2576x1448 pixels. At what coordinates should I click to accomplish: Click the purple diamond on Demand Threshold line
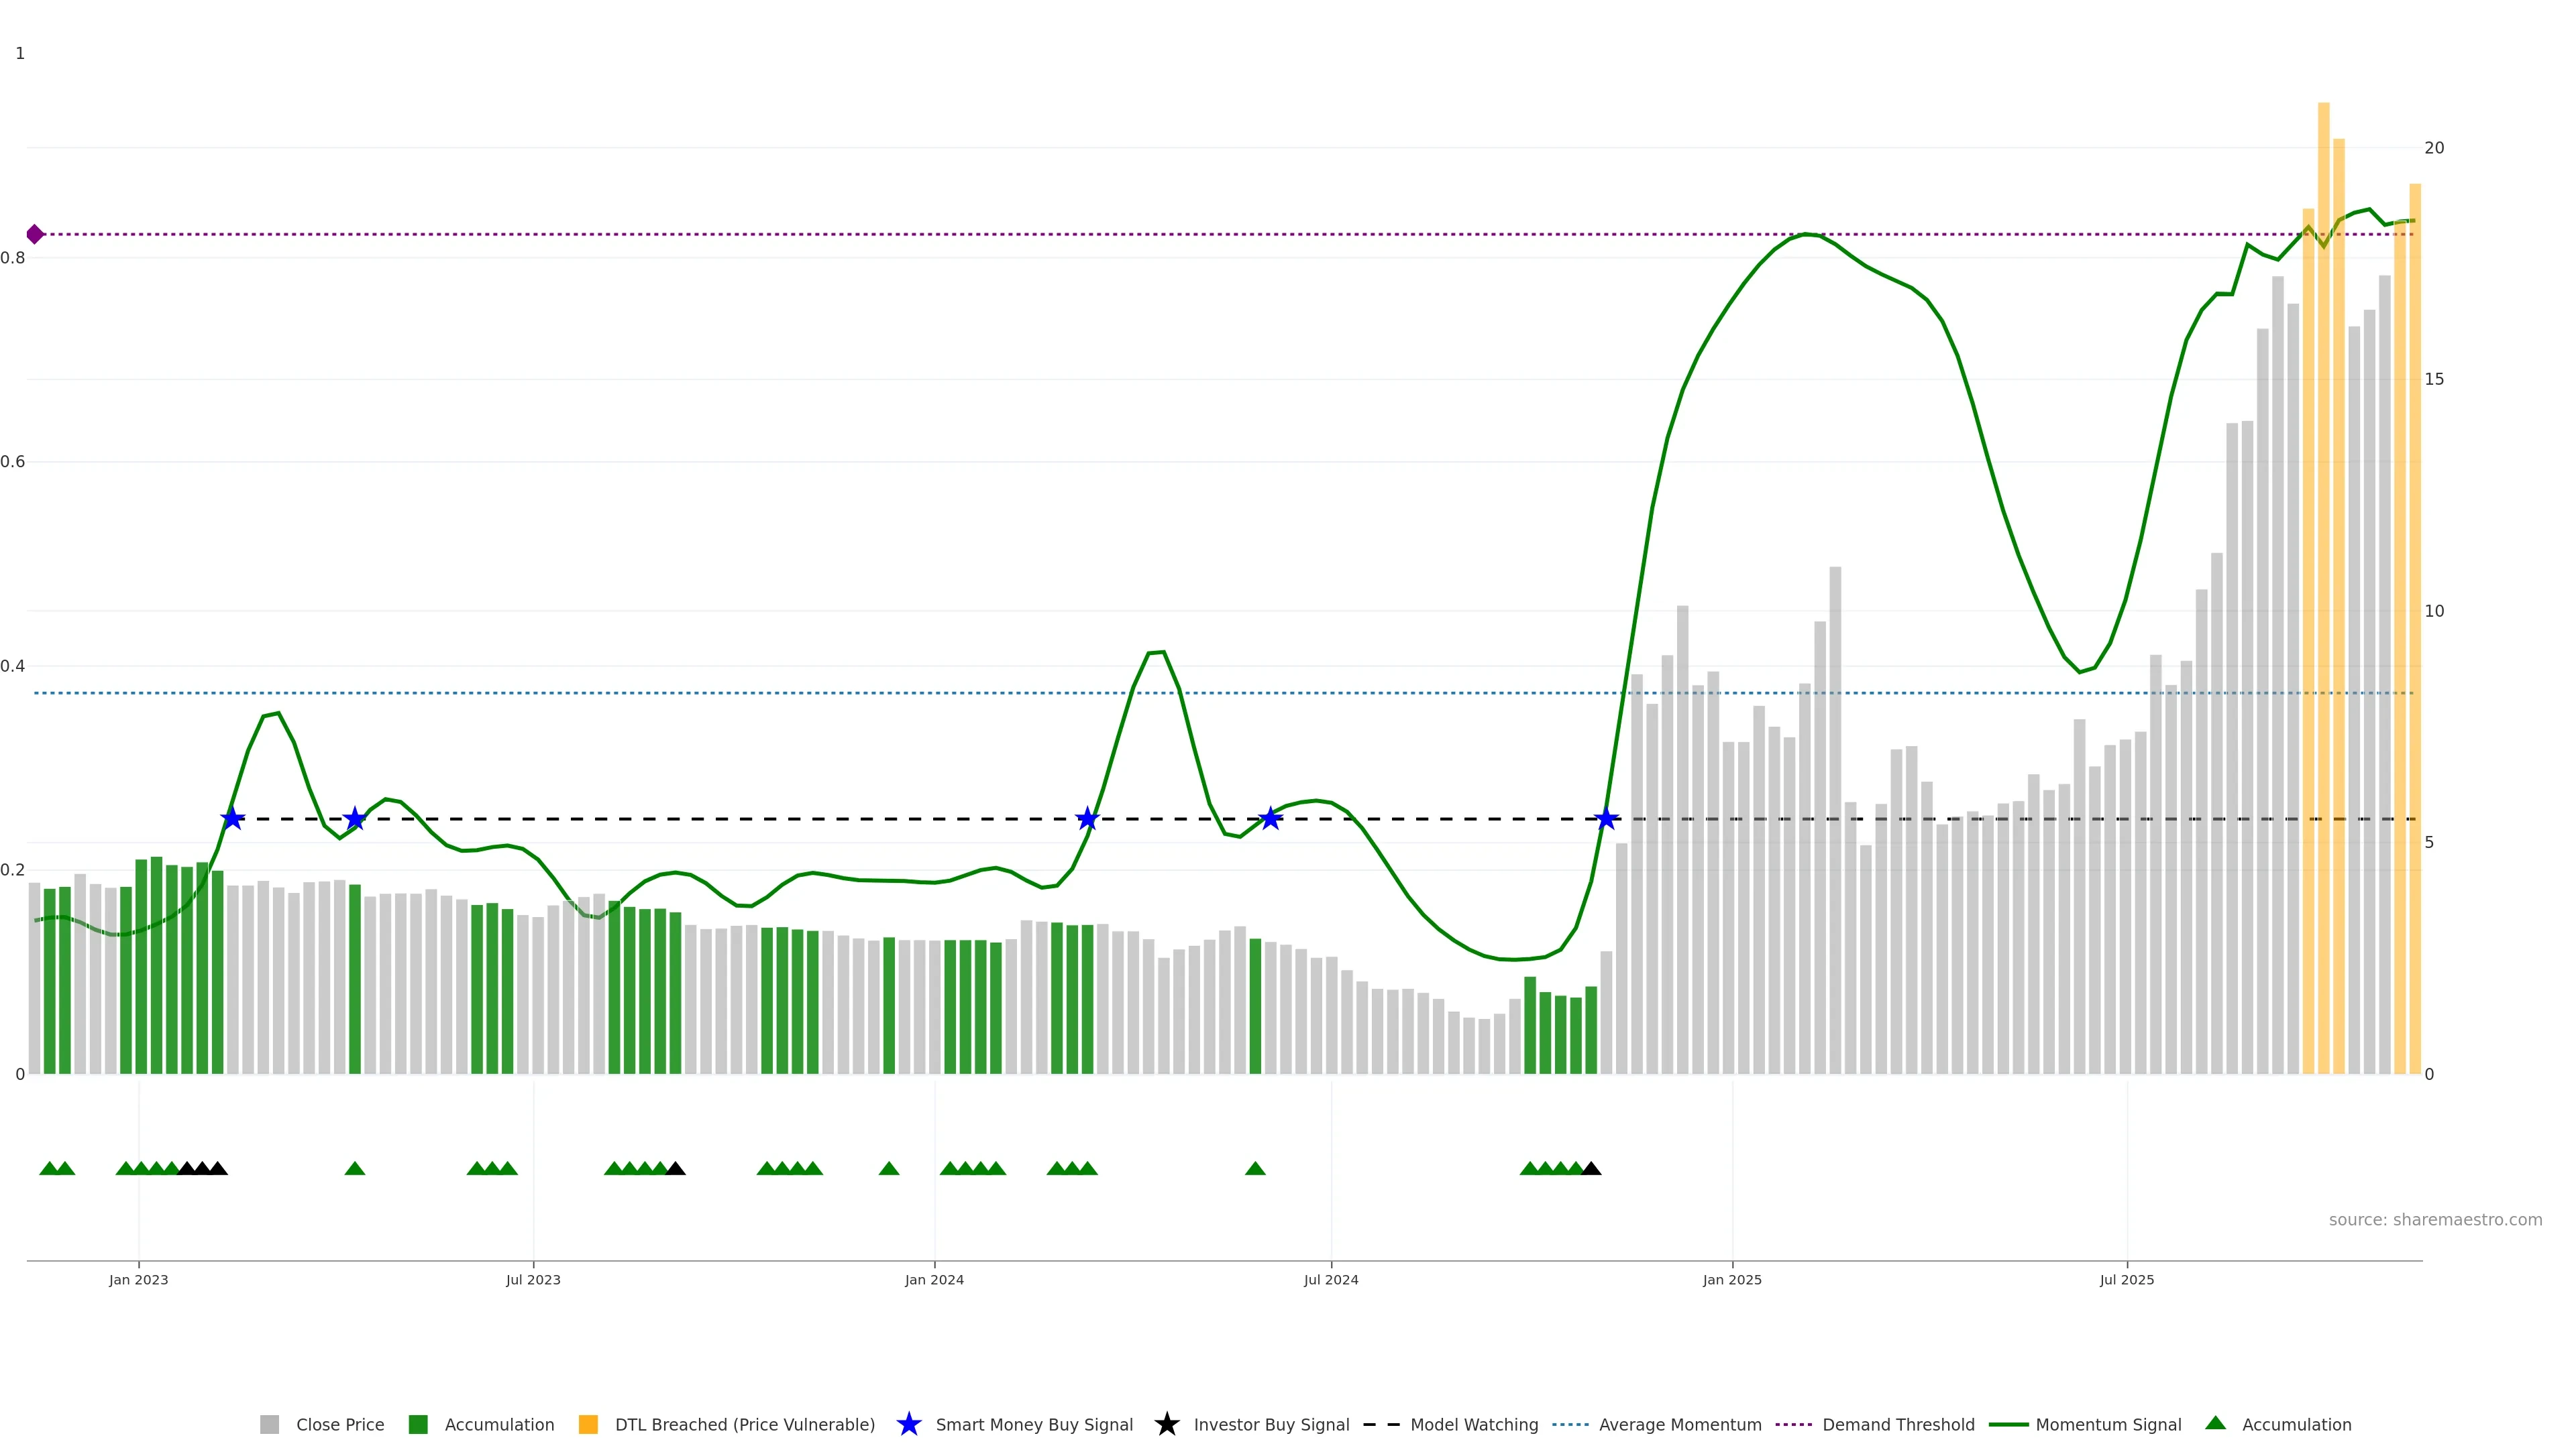pos(35,234)
